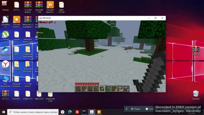Screen dimensions: 204x115
Task: Open the Minecraft Microsoft folder
Action: (28, 66)
